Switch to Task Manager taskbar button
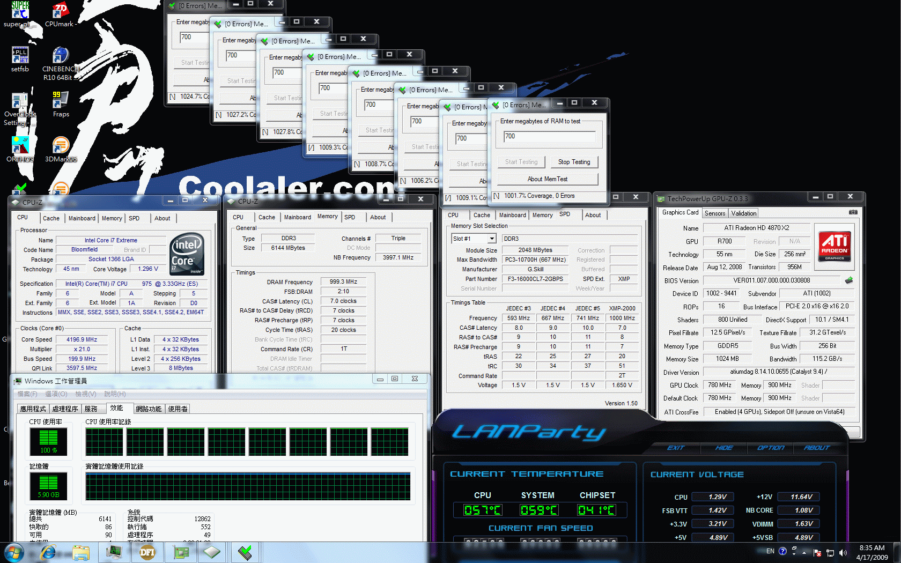 (114, 552)
